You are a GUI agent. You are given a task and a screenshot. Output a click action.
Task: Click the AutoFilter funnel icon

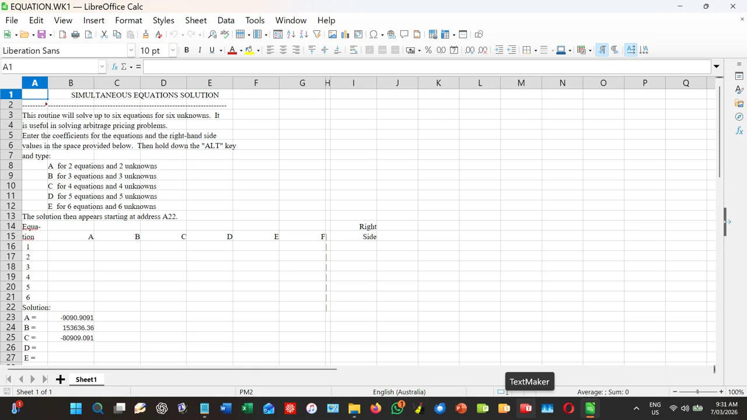317,34
